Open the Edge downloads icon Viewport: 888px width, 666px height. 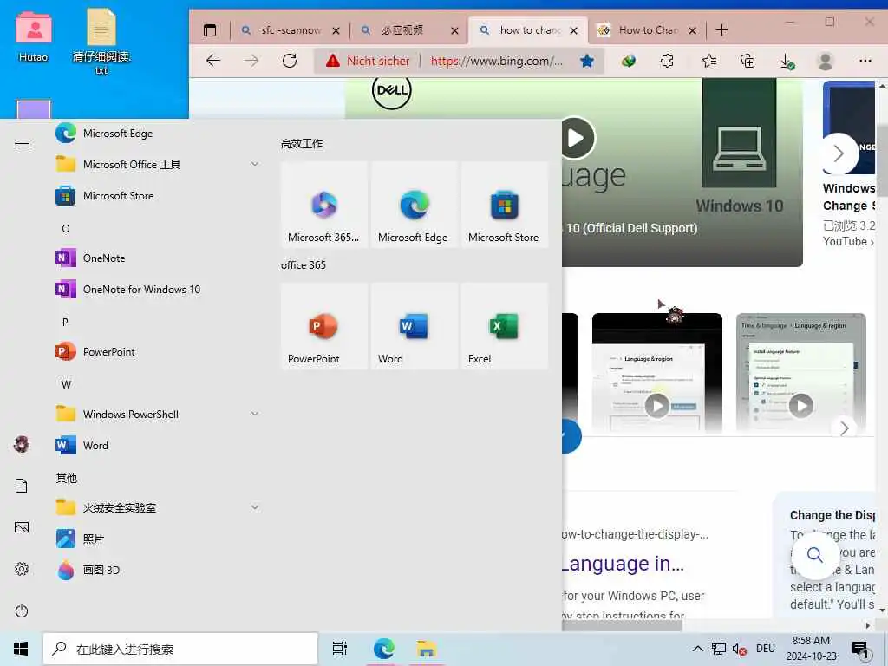tap(787, 62)
